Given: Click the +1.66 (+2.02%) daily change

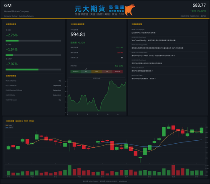Looking at the screenshot, I should [198, 11].
